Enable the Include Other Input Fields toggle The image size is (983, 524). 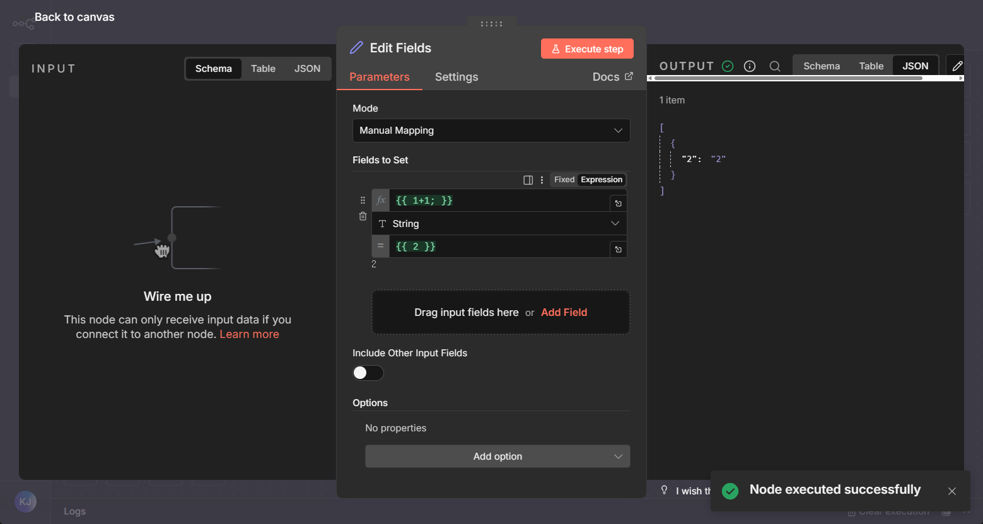coord(368,373)
